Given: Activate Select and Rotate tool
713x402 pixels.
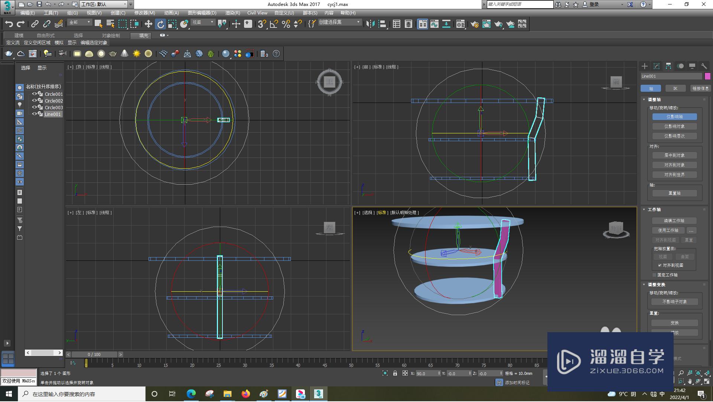Looking at the screenshot, I should pyautogui.click(x=160, y=24).
